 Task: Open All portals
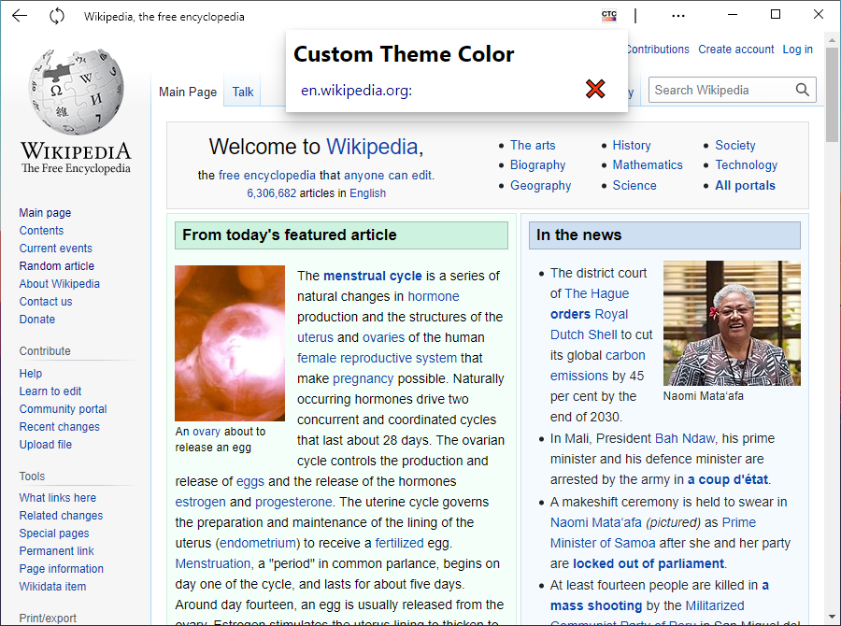coord(743,185)
